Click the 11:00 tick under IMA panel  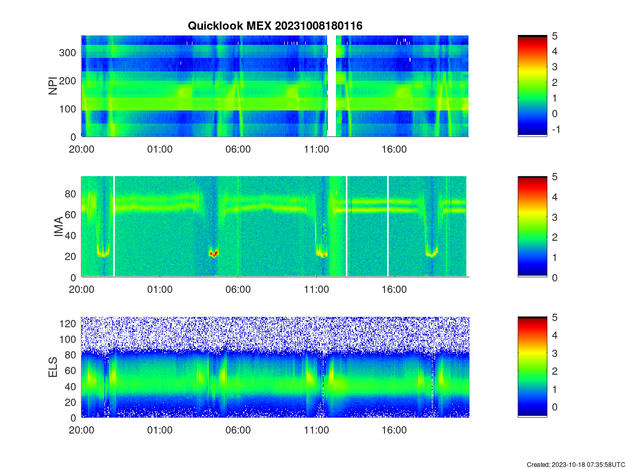(x=316, y=290)
